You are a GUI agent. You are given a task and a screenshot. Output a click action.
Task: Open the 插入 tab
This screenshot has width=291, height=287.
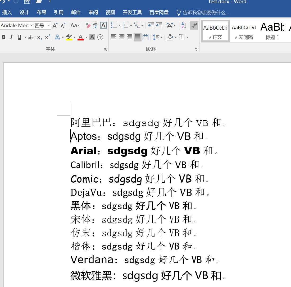click(x=7, y=12)
